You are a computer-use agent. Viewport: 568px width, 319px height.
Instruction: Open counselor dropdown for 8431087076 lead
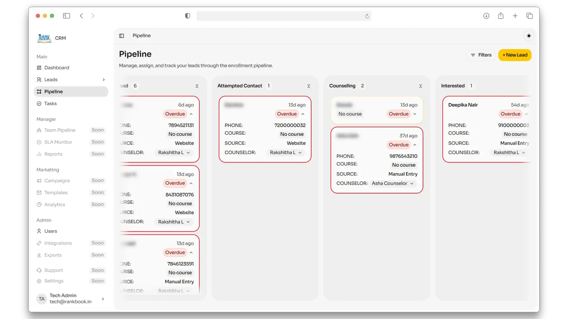click(x=174, y=222)
